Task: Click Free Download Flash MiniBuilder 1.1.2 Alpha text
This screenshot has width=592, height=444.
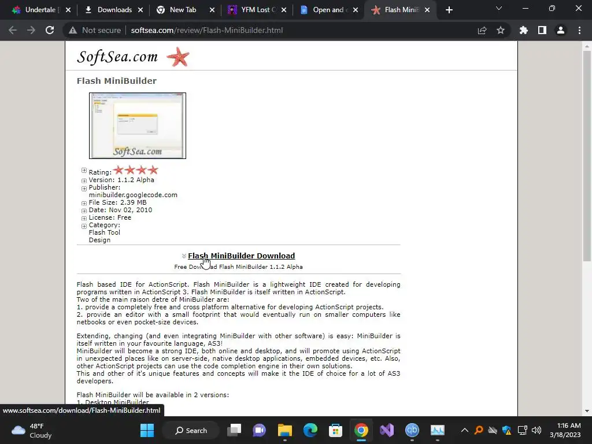Action: click(x=238, y=267)
